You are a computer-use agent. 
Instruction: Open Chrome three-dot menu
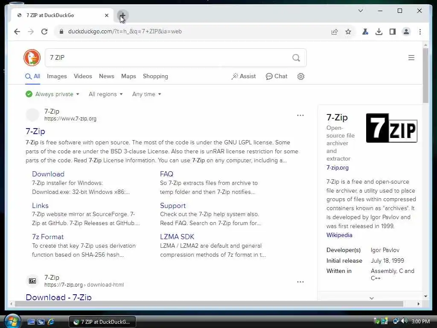point(420,32)
